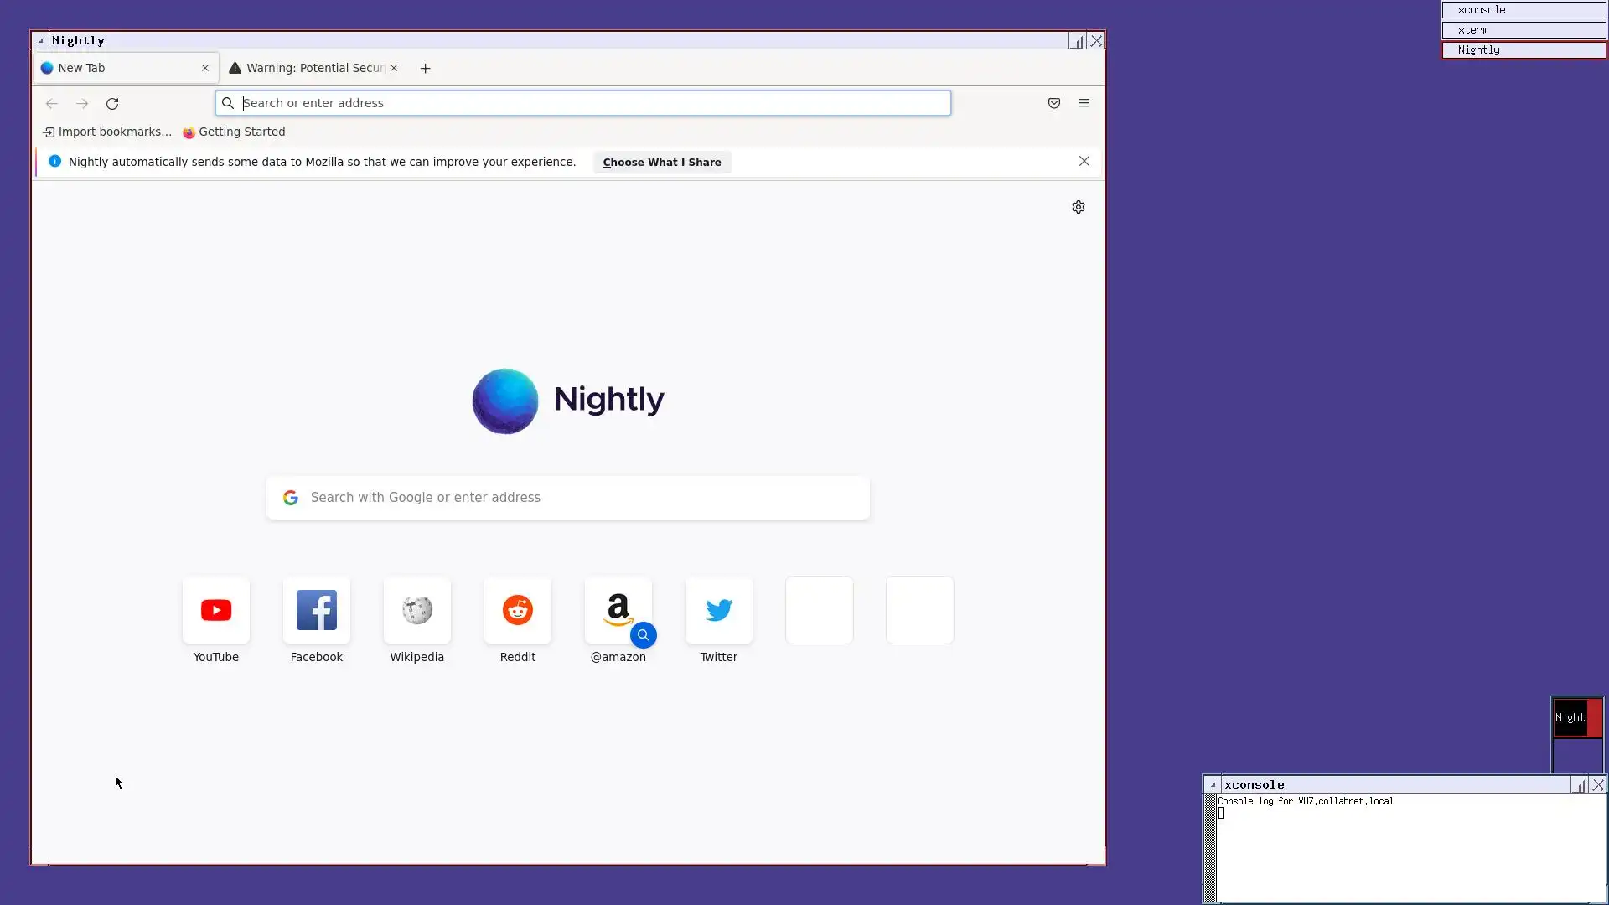Click the open new tab plus icon
This screenshot has width=1609, height=905.
click(x=426, y=69)
